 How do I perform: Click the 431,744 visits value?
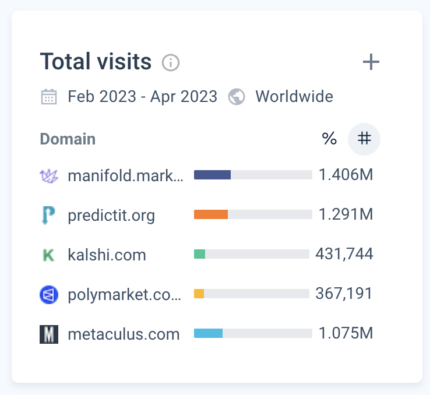pyautogui.click(x=344, y=254)
